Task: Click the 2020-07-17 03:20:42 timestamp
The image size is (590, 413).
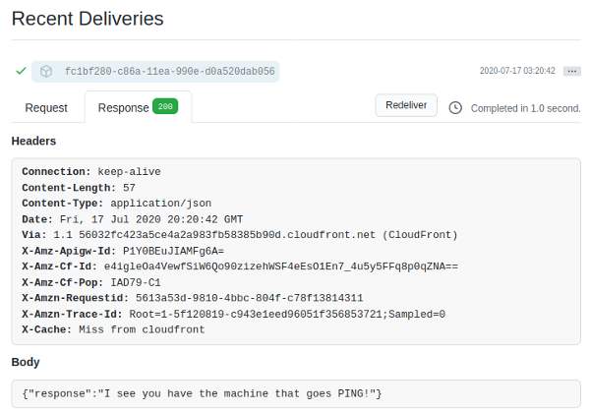Action: (x=517, y=71)
